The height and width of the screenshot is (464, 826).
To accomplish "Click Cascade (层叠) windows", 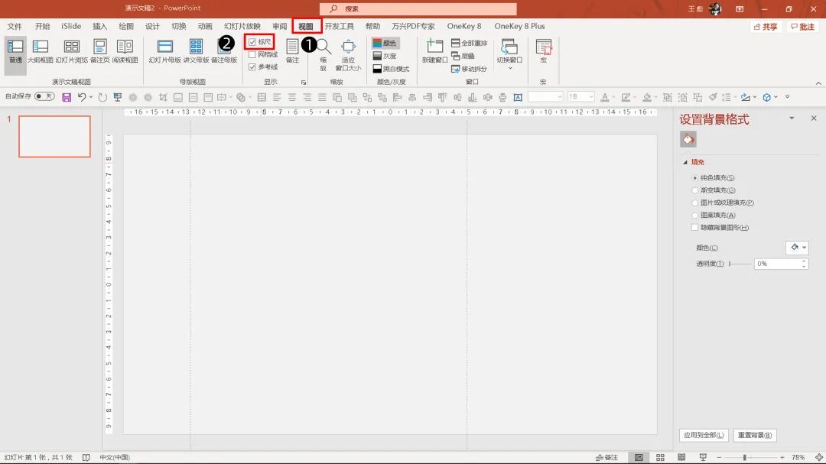I will point(463,56).
